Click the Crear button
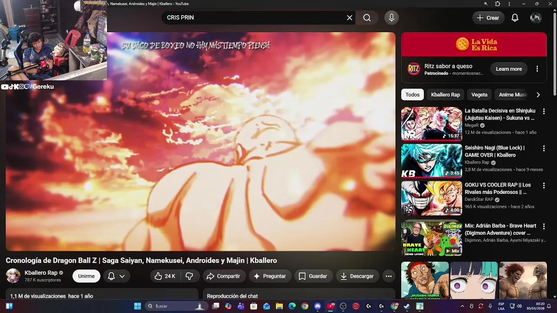Viewport: 557px width, 313px height. (488, 18)
